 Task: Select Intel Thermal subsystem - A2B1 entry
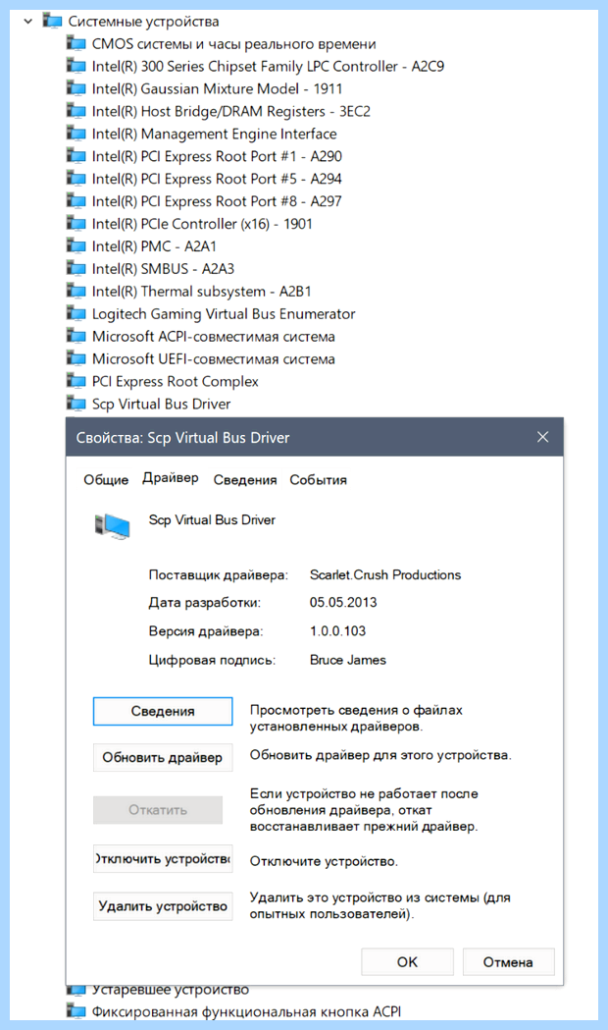point(201,291)
